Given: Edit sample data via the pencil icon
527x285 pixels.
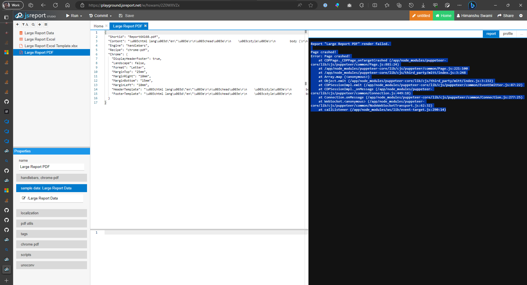Looking at the screenshot, I should pos(24,198).
